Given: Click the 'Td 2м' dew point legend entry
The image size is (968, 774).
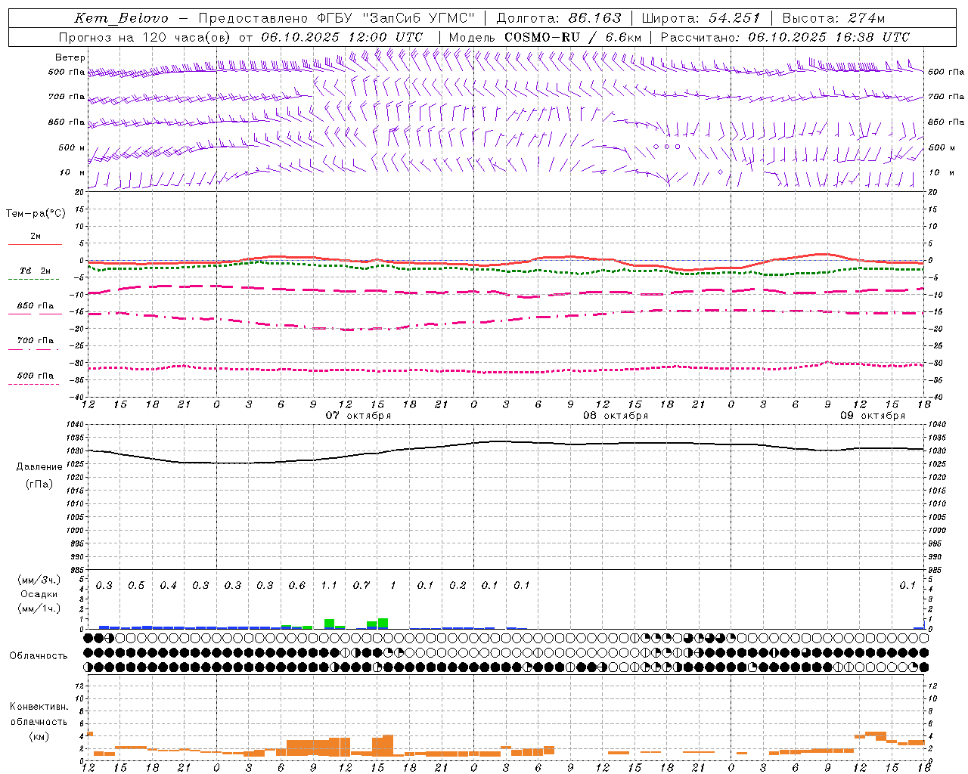Looking at the screenshot, I should pos(36,271).
